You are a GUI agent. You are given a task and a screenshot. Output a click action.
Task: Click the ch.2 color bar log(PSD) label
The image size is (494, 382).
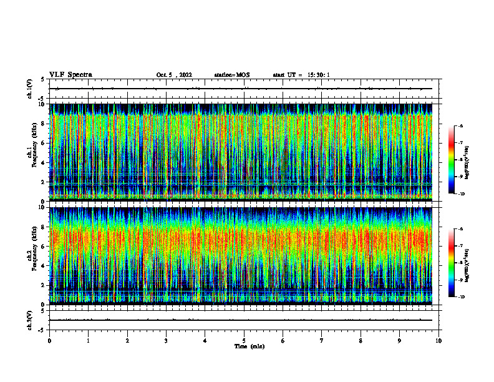pos(467,266)
